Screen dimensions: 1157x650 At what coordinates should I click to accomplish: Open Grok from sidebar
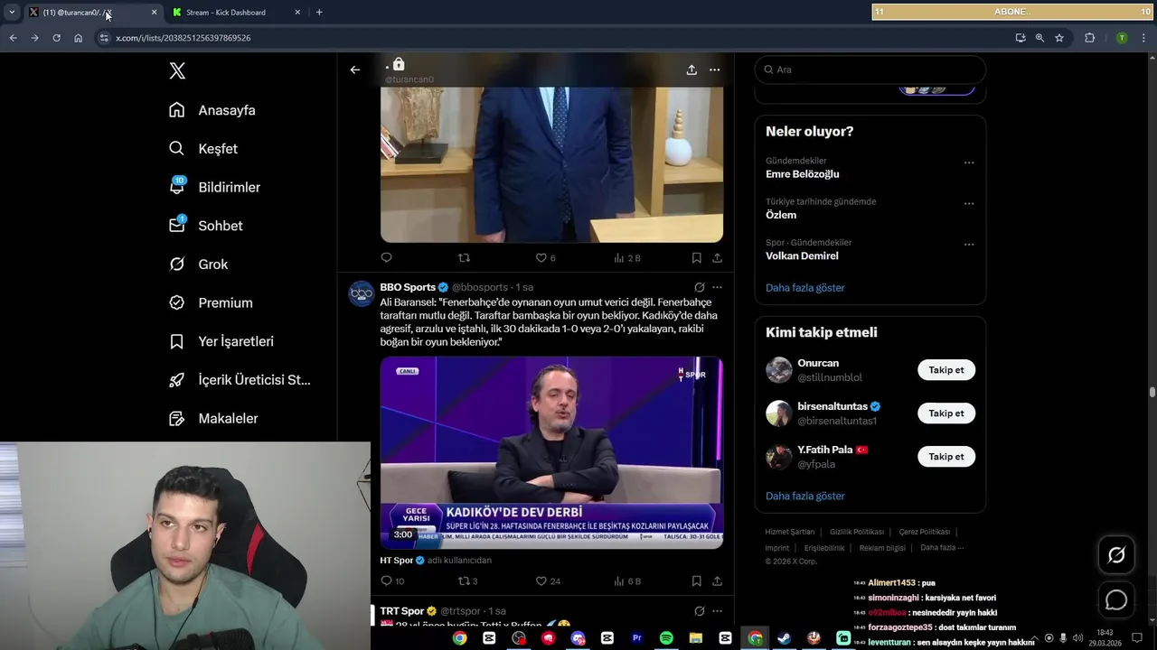pos(198,265)
